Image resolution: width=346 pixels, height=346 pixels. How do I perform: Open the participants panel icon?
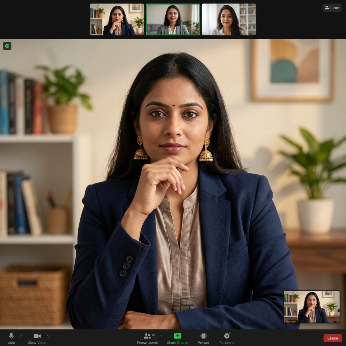(x=147, y=336)
